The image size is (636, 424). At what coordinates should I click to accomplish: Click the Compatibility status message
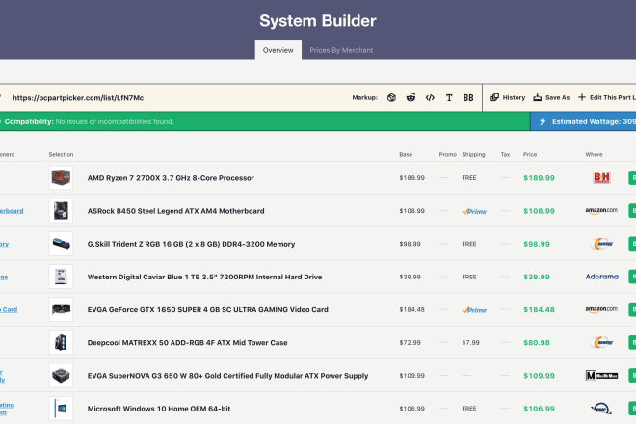pyautogui.click(x=89, y=121)
